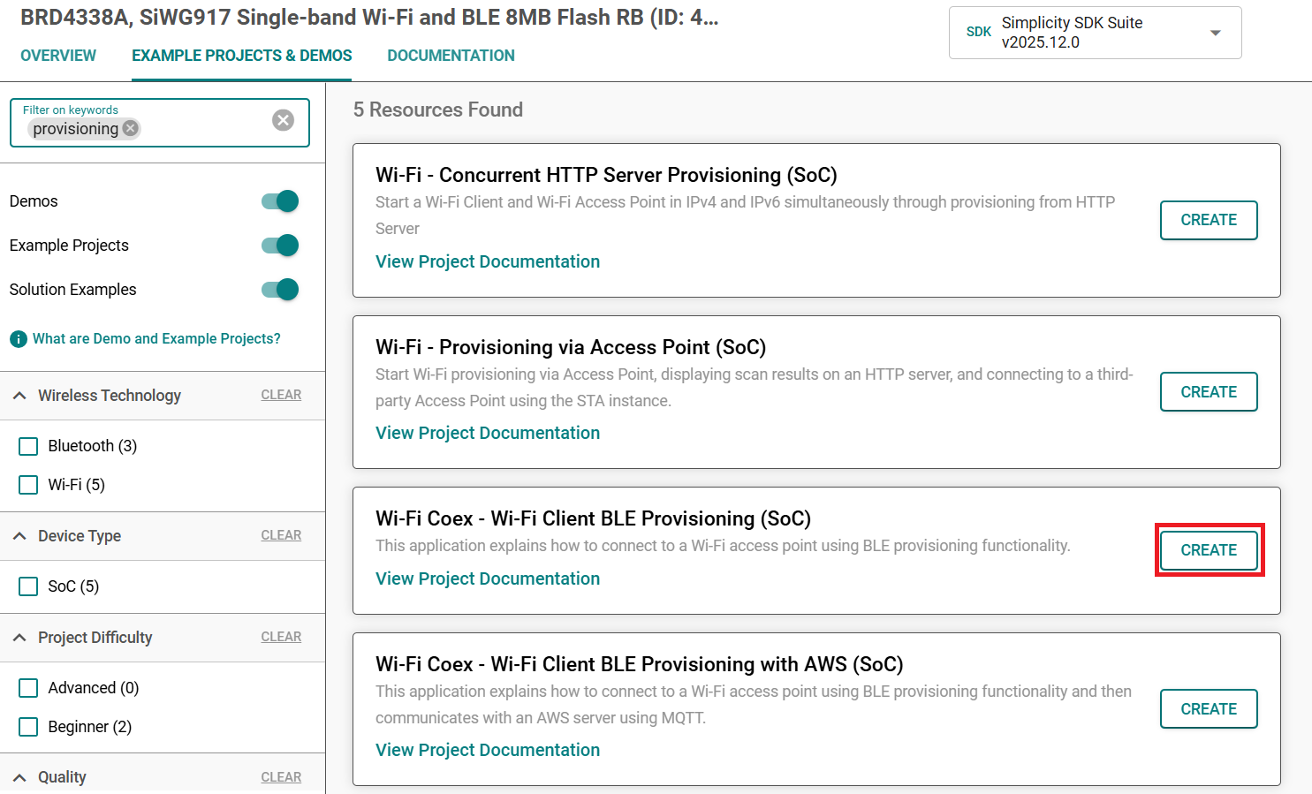Switch to the Overview tab
The image size is (1312, 794).
[x=58, y=56]
